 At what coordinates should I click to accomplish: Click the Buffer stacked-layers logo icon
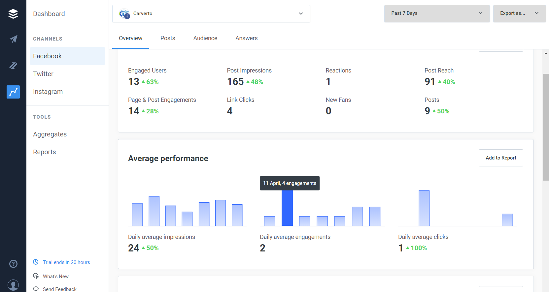[x=13, y=14]
